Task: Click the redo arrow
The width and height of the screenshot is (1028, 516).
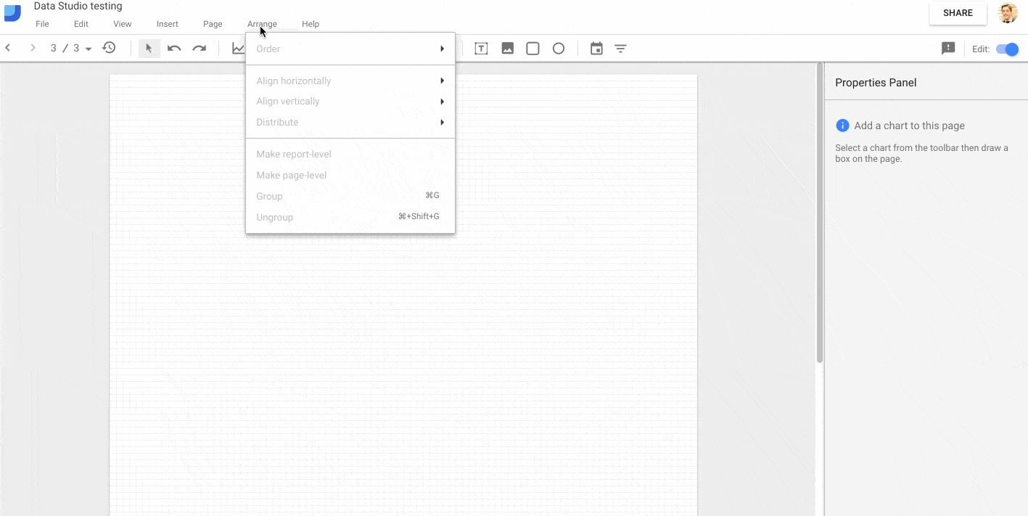Action: point(199,49)
